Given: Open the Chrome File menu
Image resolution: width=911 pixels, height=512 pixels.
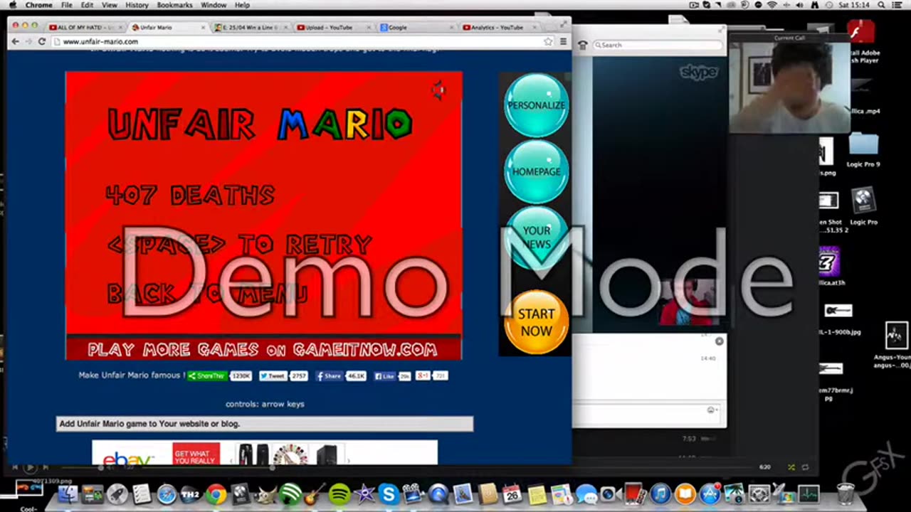Looking at the screenshot, I should (66, 5).
